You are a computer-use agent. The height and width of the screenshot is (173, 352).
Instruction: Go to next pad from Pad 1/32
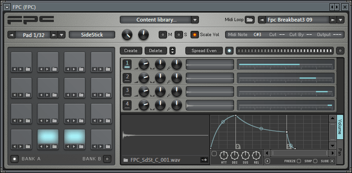click(54, 35)
